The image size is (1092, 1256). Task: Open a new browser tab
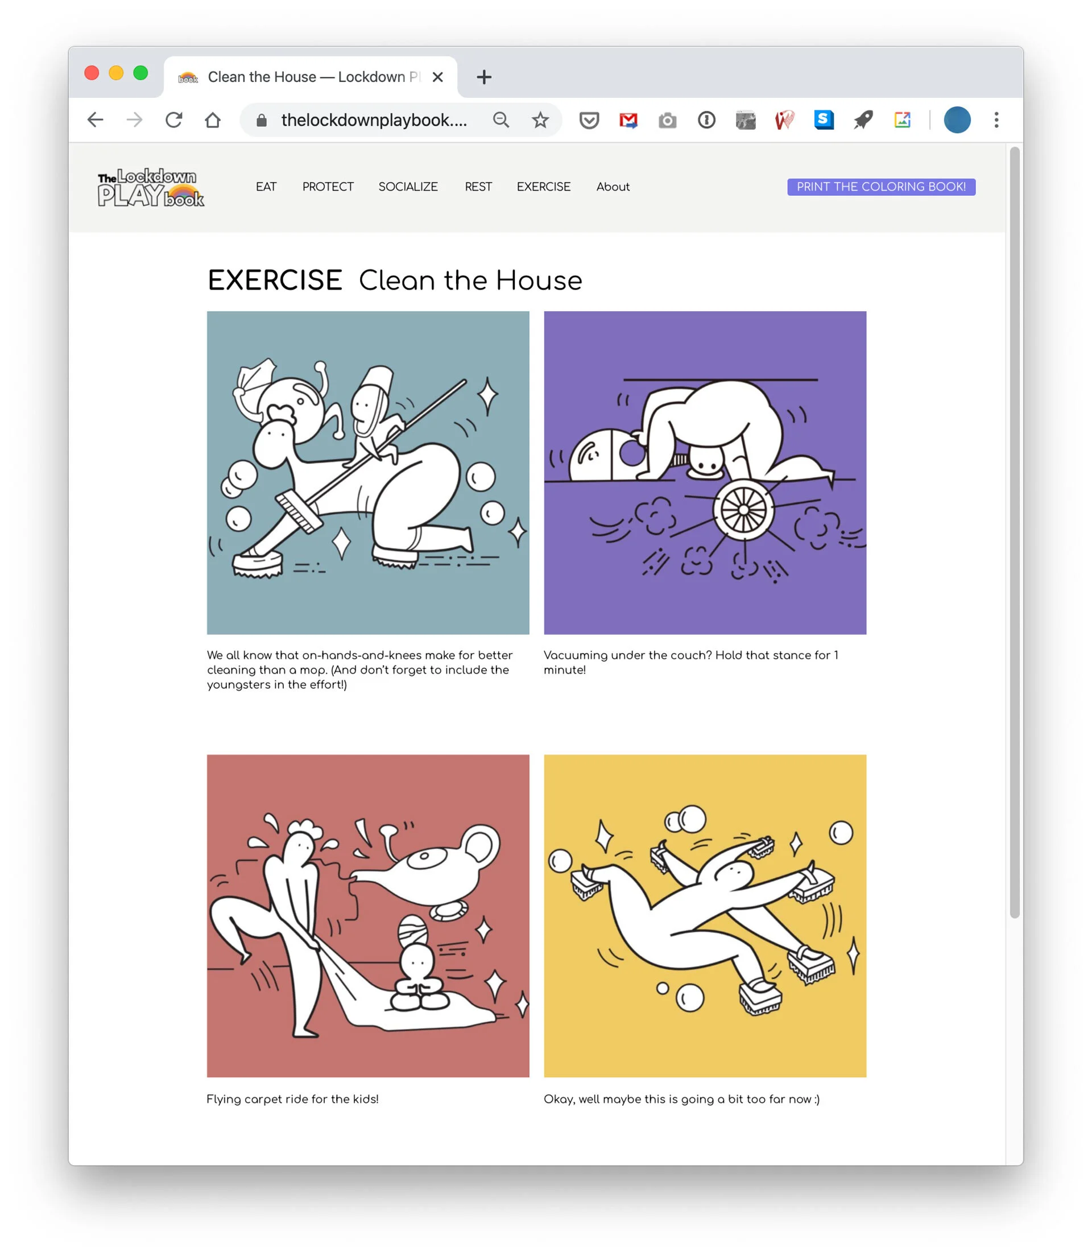484,77
